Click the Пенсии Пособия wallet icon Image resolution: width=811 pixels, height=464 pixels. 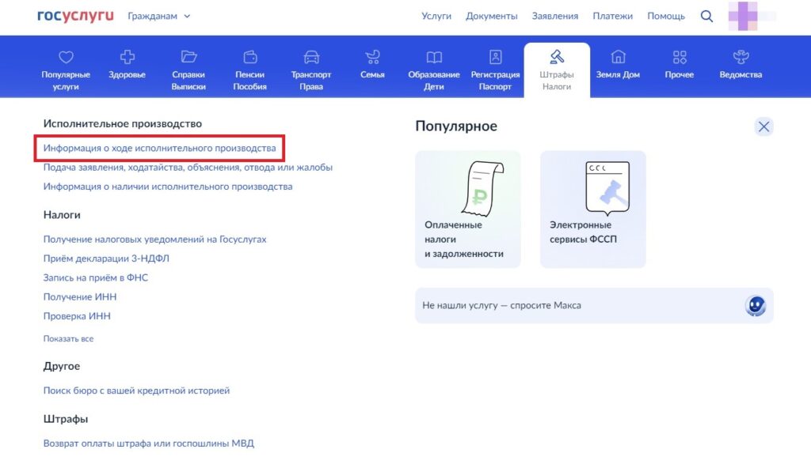coord(249,58)
